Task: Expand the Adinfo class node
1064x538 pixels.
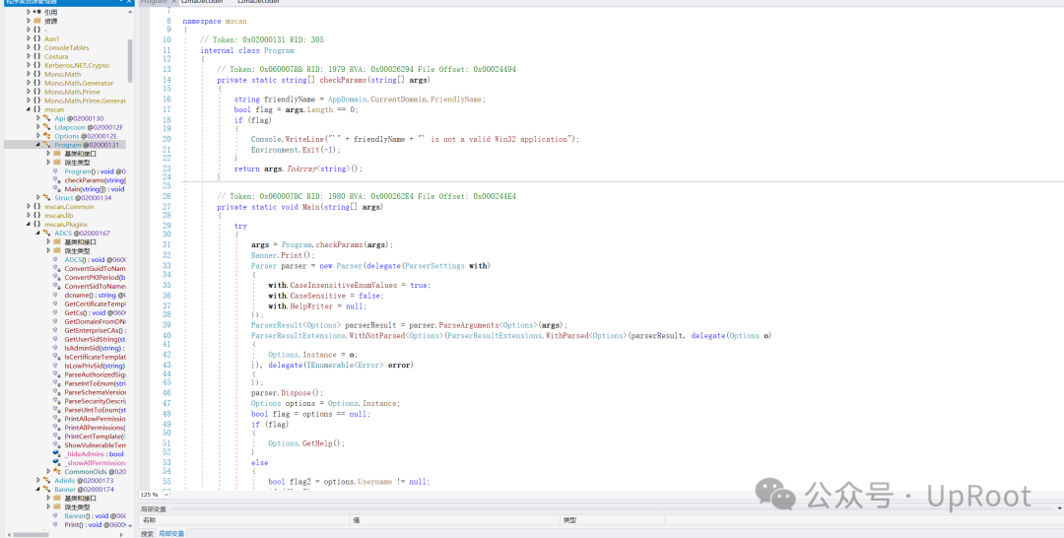Action: (x=38, y=480)
